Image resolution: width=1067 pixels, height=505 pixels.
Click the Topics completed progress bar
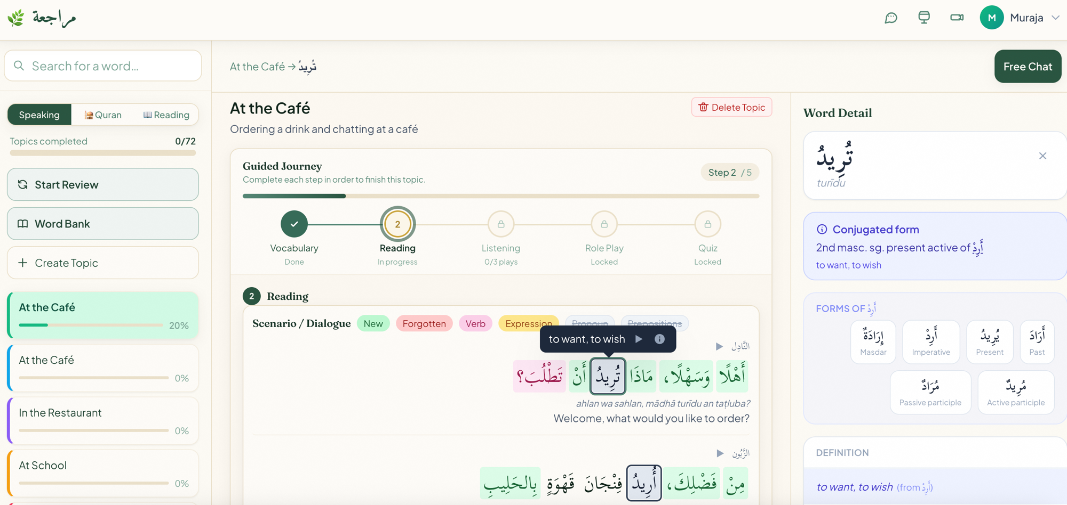pos(103,153)
